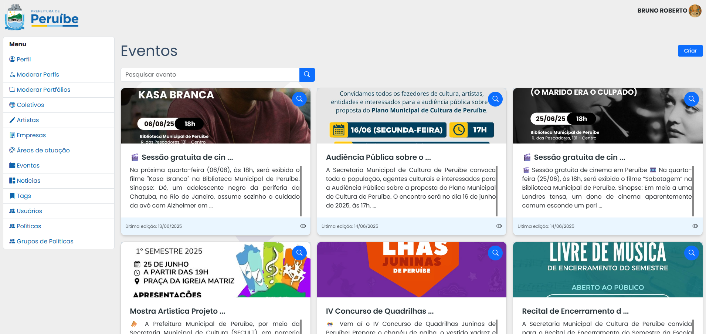Screen dimensions: 706x334
Task: Go to Coletivos menu item
Action: click(59, 105)
